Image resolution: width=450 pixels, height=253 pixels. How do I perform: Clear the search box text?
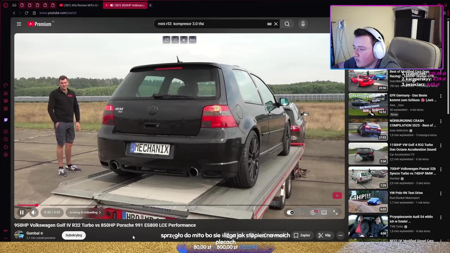(x=276, y=24)
